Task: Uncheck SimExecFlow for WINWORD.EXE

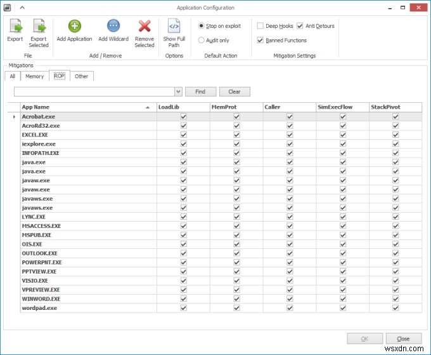Action: click(343, 299)
